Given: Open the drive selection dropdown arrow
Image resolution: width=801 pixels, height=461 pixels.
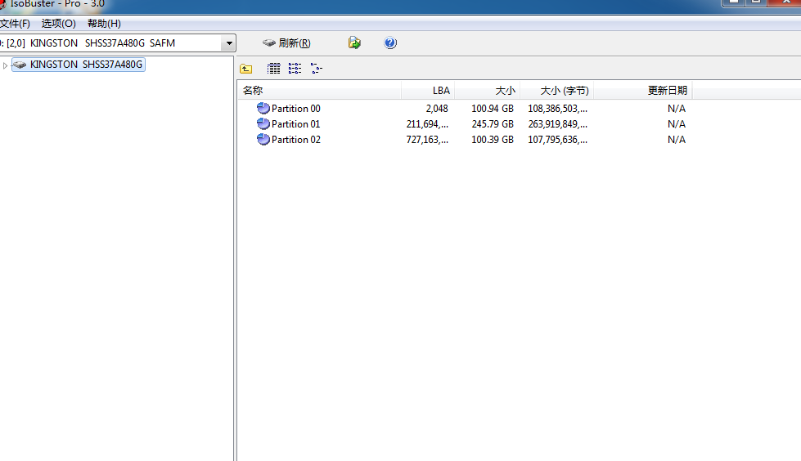Looking at the screenshot, I should click(x=229, y=43).
